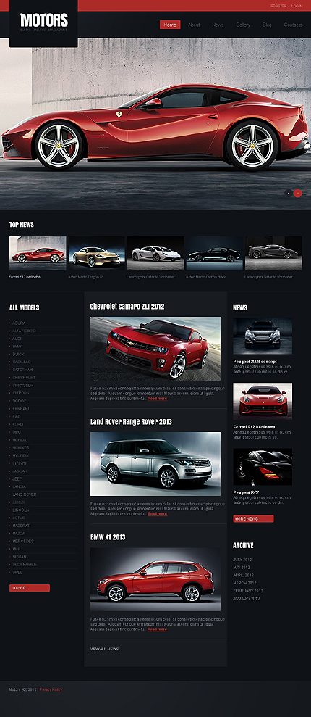Image resolution: width=311 pixels, height=717 pixels.
Task: Open the Aston Martin Carbon Black thumbnail
Action: [214, 253]
